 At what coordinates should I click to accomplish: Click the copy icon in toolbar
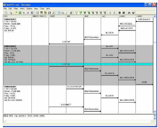point(6,13)
